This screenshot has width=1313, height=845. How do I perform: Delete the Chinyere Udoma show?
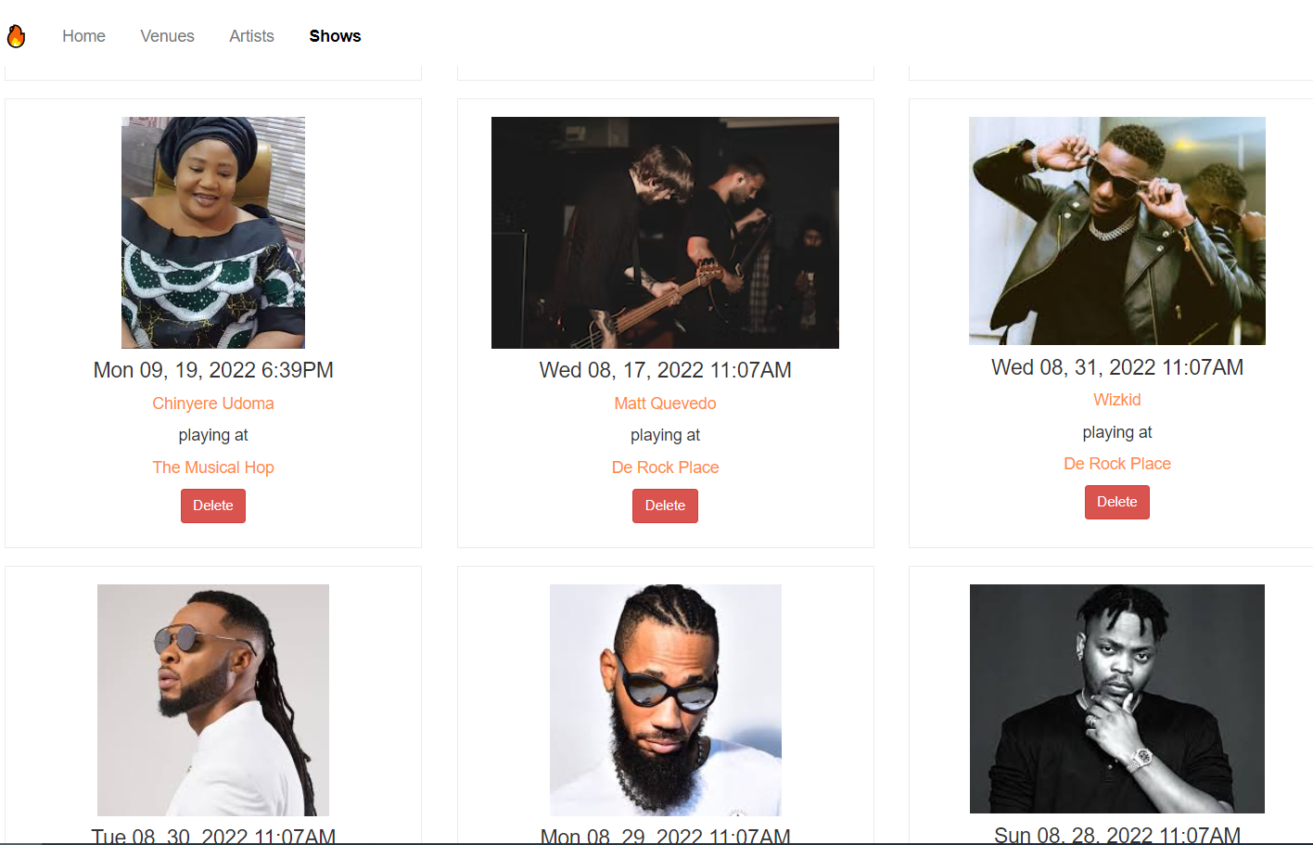pyautogui.click(x=213, y=506)
